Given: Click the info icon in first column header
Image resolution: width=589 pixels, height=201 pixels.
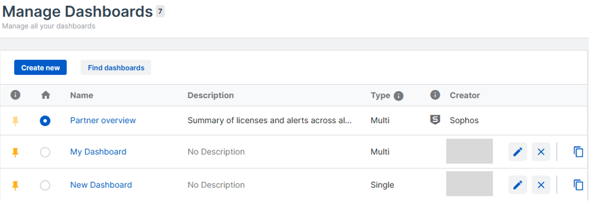Looking at the screenshot, I should [15, 95].
